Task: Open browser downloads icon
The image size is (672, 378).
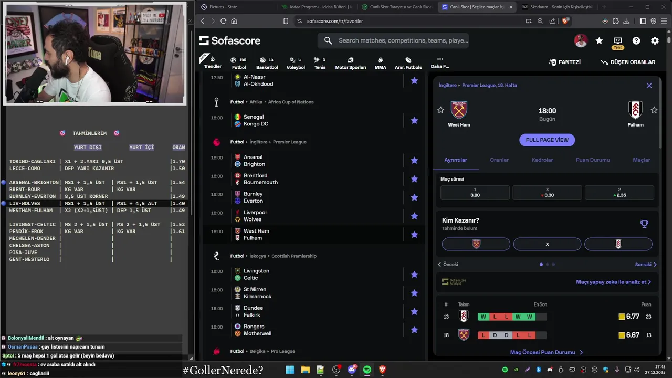Action: (625, 21)
